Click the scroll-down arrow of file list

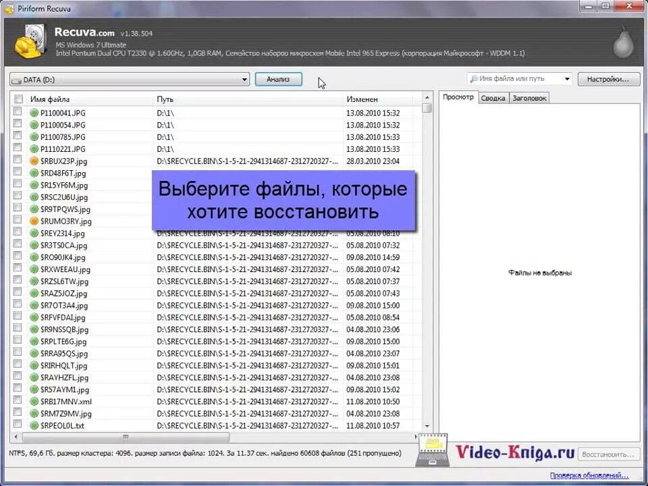pos(427,426)
